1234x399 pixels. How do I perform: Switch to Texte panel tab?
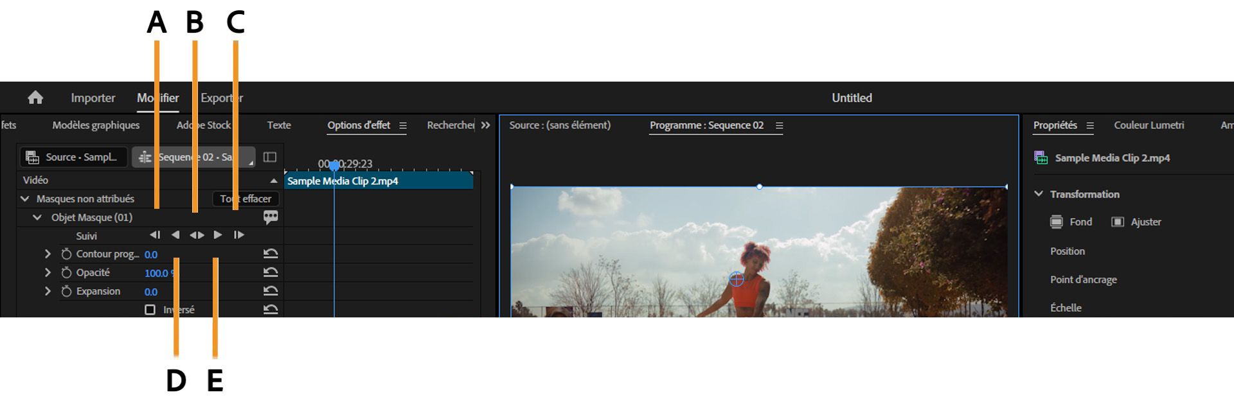tap(279, 125)
